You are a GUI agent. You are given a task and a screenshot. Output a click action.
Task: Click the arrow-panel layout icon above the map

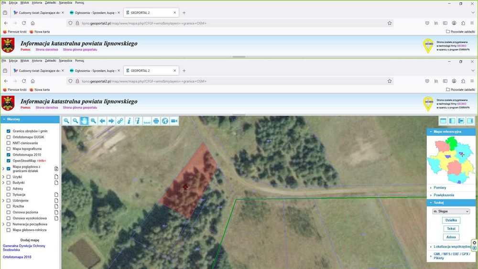[461, 121]
